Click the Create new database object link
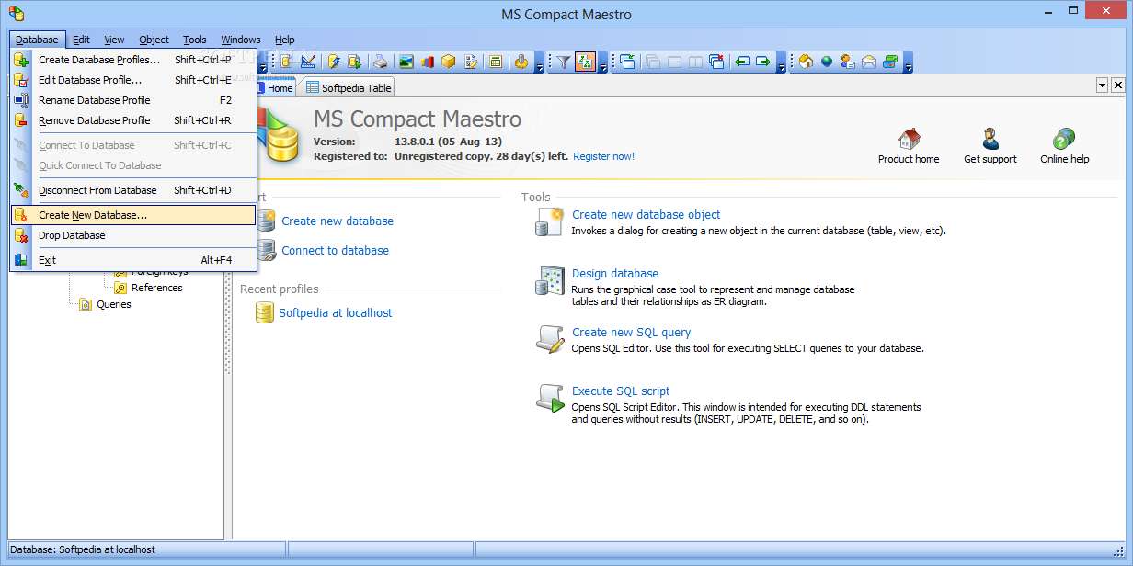 pyautogui.click(x=646, y=214)
